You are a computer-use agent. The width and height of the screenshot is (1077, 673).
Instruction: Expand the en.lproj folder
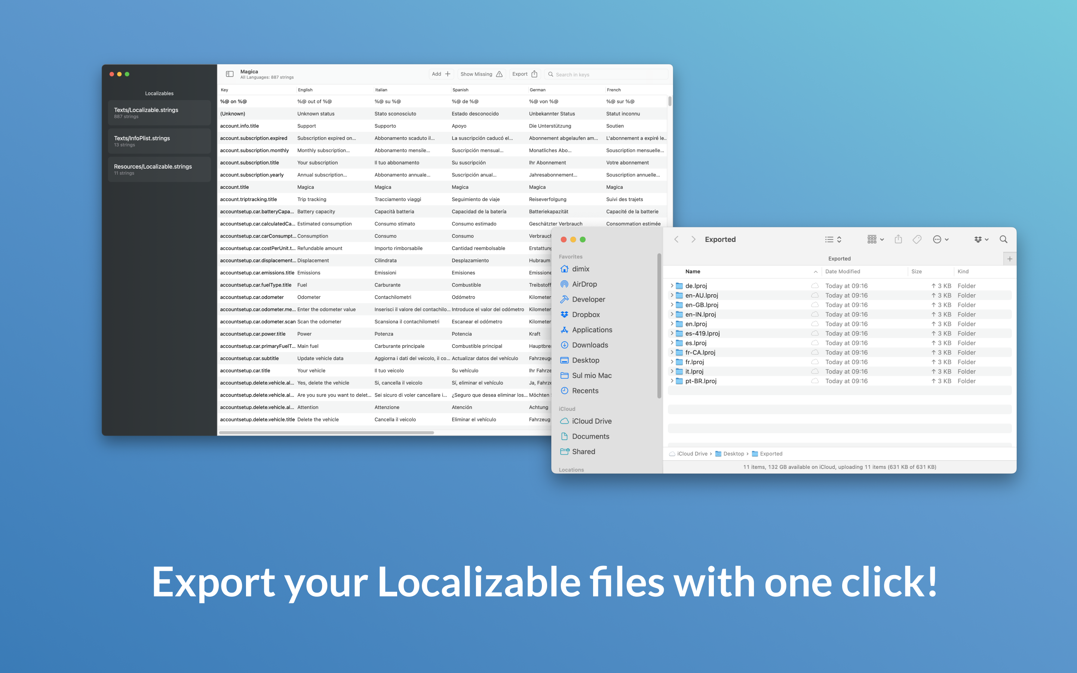pyautogui.click(x=672, y=324)
